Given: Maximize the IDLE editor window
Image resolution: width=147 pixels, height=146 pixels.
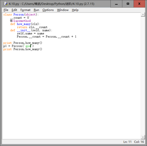Looking at the screenshot, I should pos(128,4).
